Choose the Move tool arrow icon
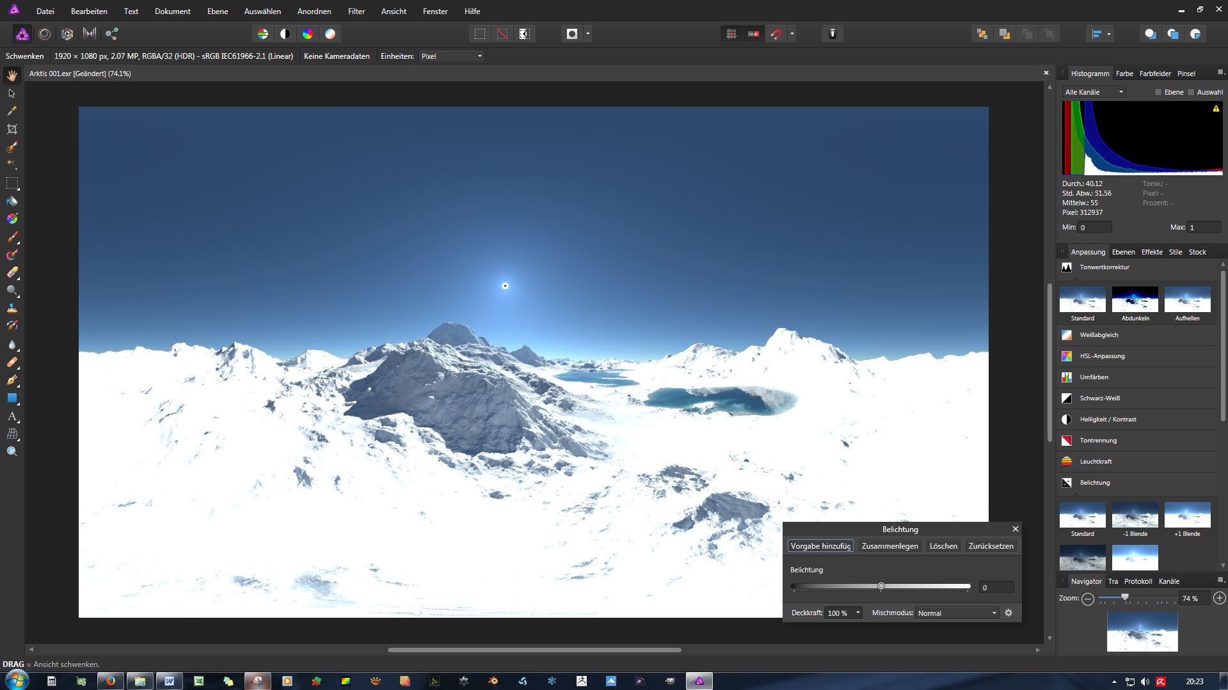Image resolution: width=1228 pixels, height=690 pixels. pos(12,93)
